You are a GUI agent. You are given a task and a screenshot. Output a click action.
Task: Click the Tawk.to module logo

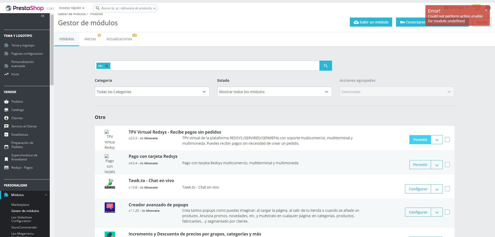tap(110, 184)
